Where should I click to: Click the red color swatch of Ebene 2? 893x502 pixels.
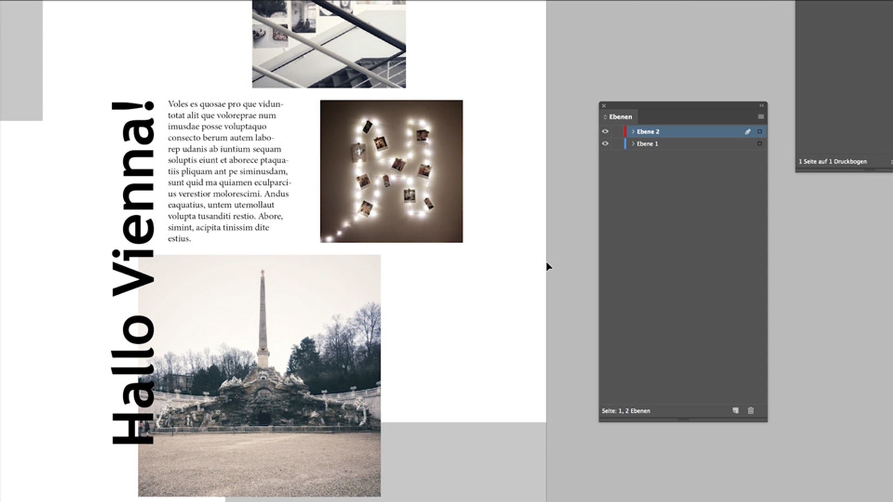[625, 132]
